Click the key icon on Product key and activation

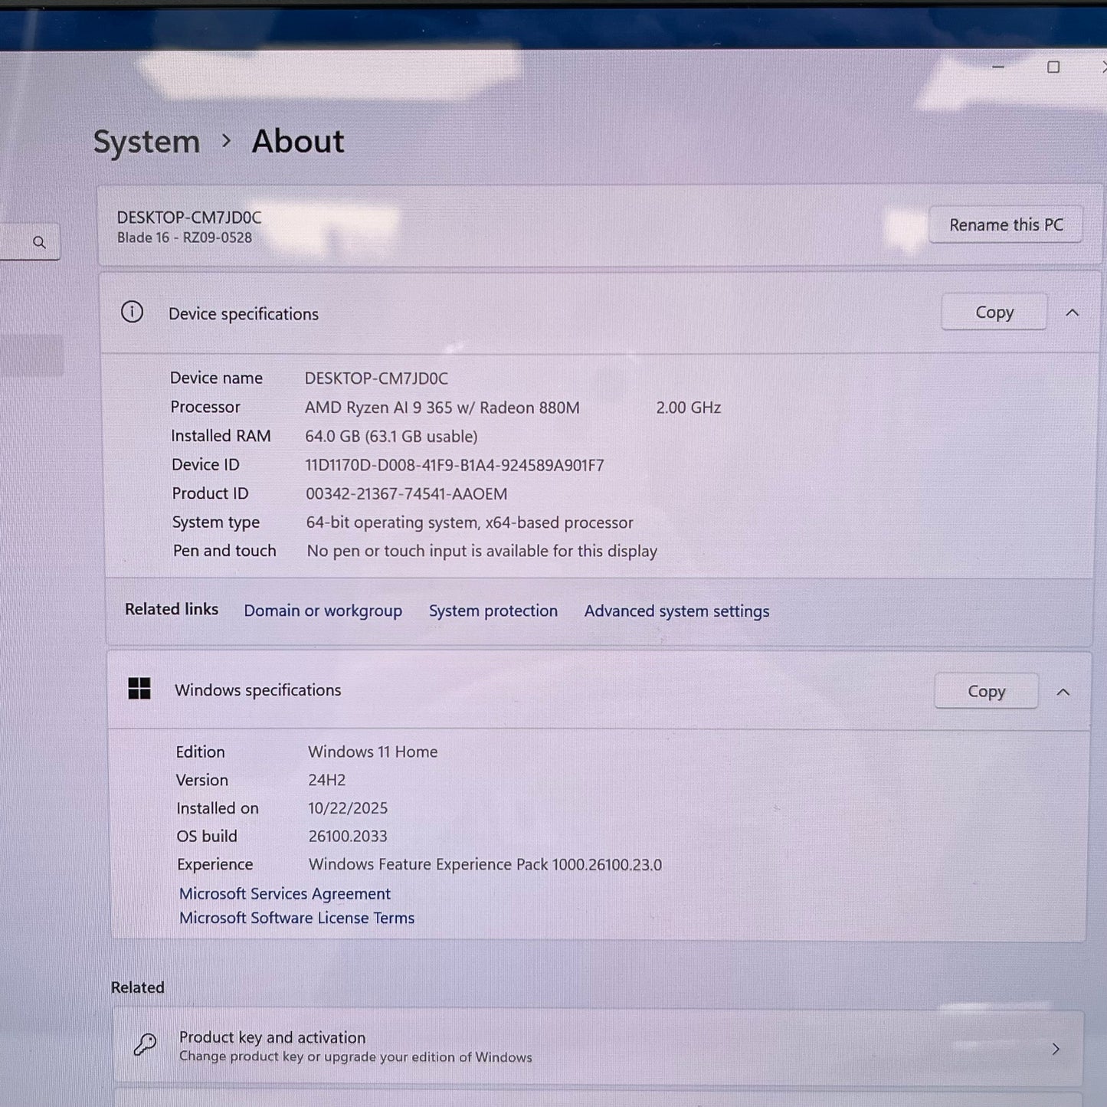pos(145,1044)
